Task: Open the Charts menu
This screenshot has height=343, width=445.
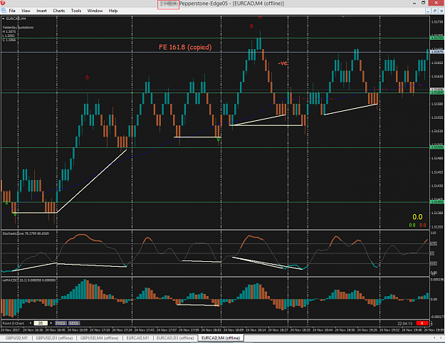Action: tap(59, 11)
